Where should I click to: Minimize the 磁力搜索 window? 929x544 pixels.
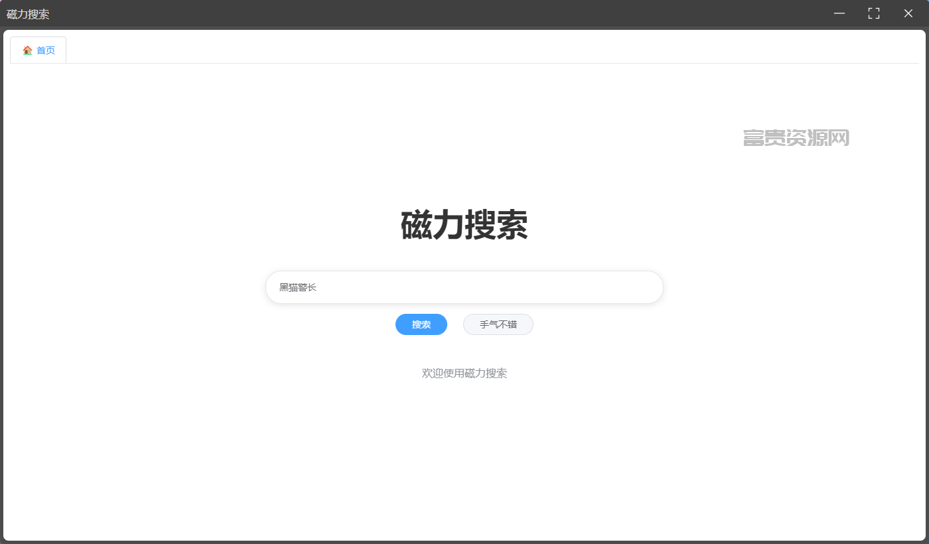tap(839, 13)
